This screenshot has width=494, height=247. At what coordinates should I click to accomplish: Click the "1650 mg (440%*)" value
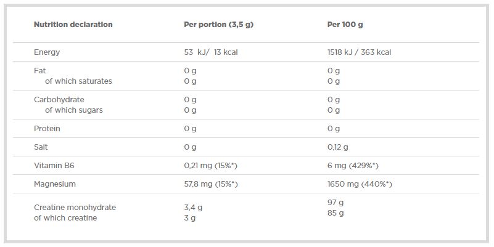[360, 184]
